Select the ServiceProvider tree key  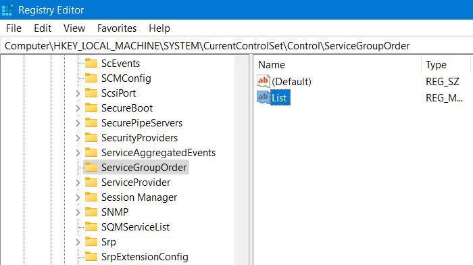[136, 183]
